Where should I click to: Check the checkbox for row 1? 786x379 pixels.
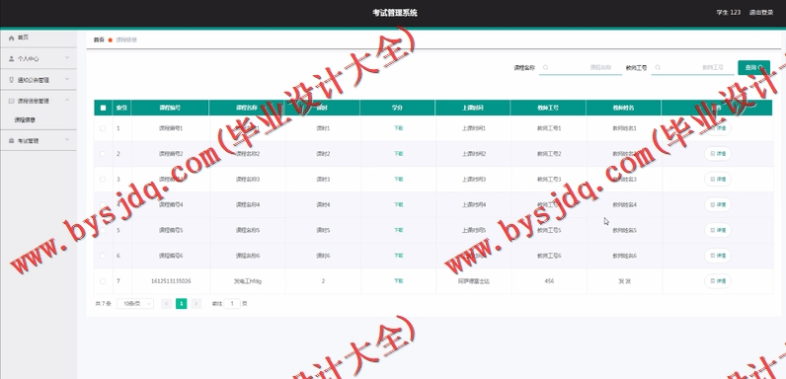pyautogui.click(x=103, y=128)
